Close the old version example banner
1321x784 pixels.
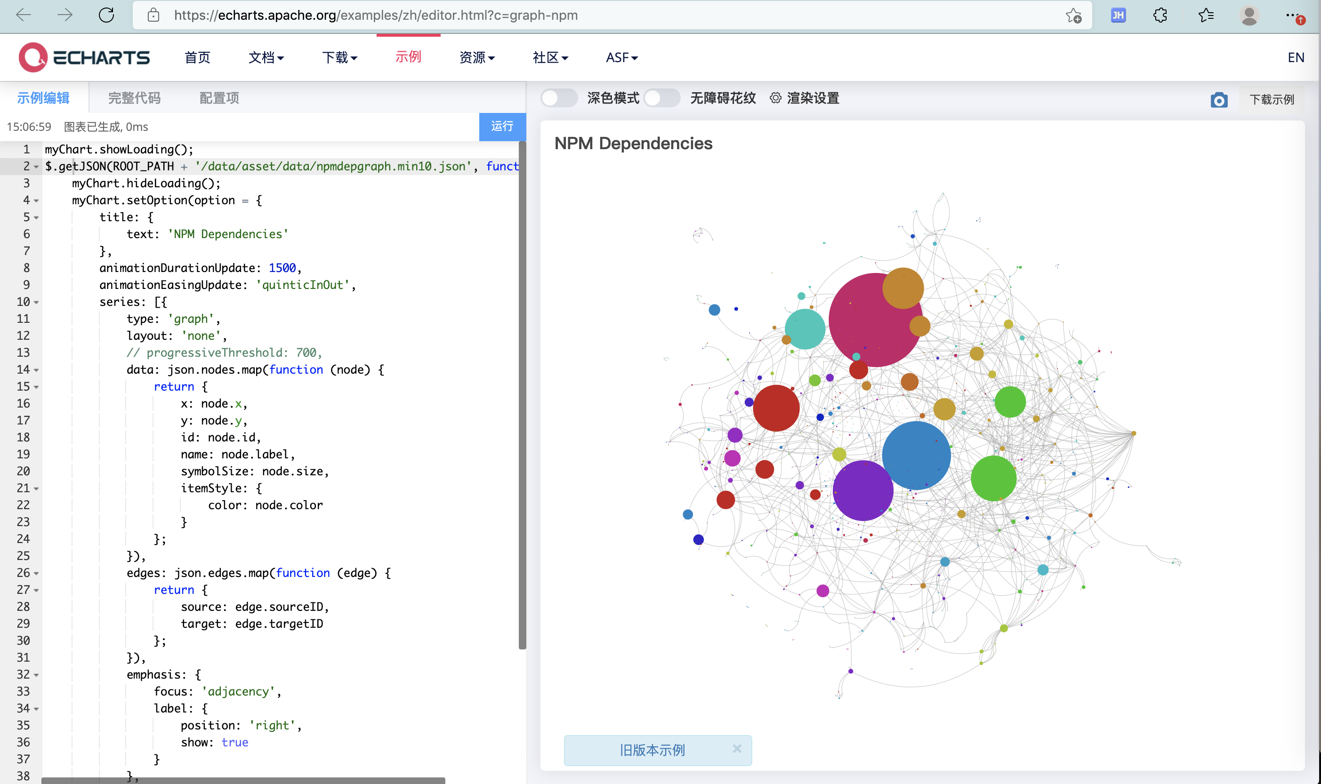[x=737, y=749]
